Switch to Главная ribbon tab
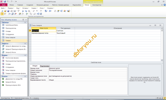The height and width of the screenshot is (100, 166). [20, 5]
